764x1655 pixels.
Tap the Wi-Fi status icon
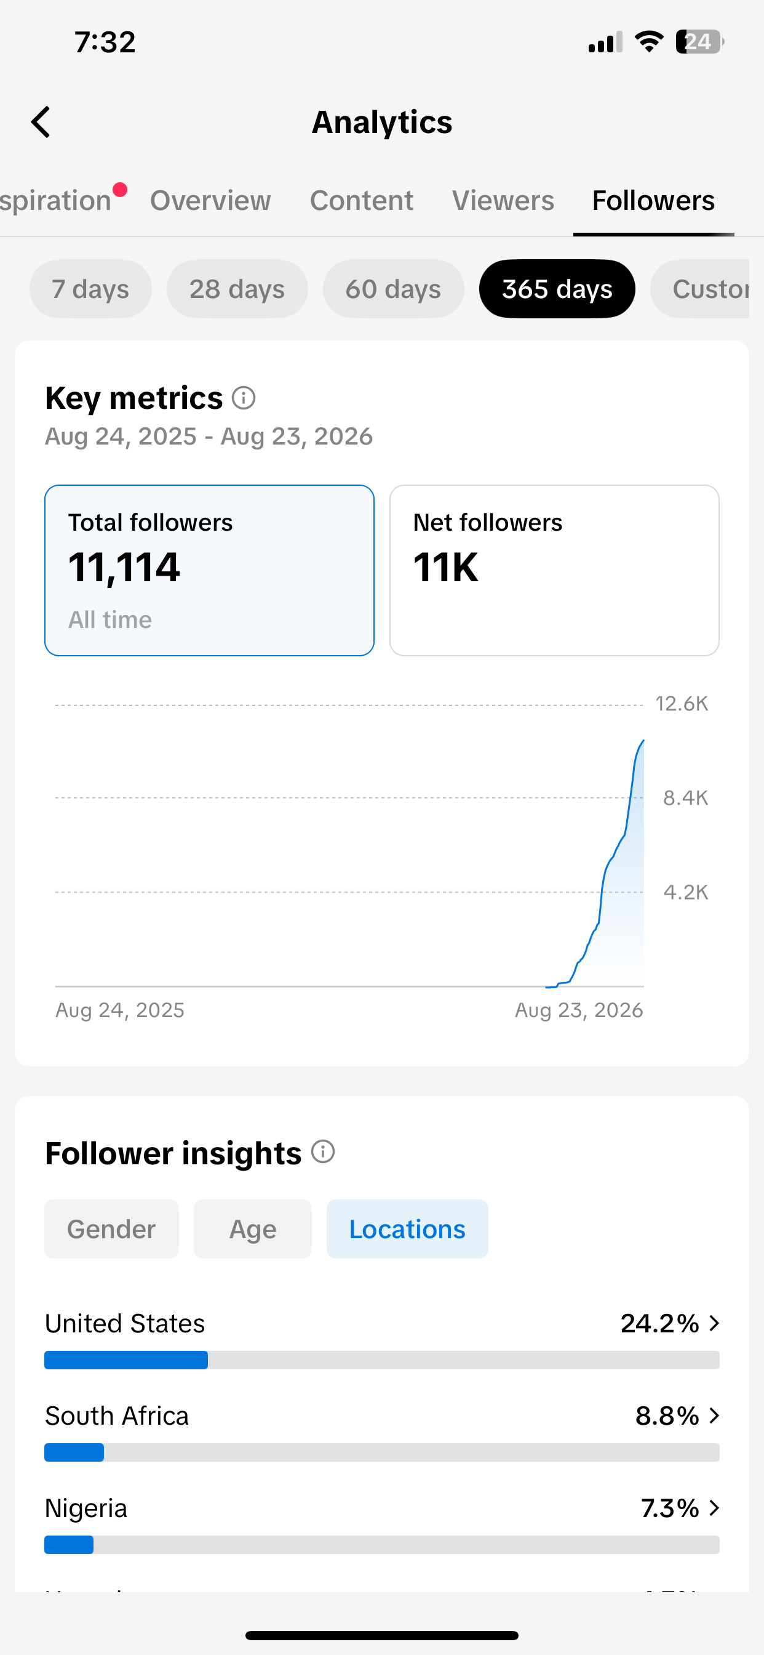tap(648, 42)
